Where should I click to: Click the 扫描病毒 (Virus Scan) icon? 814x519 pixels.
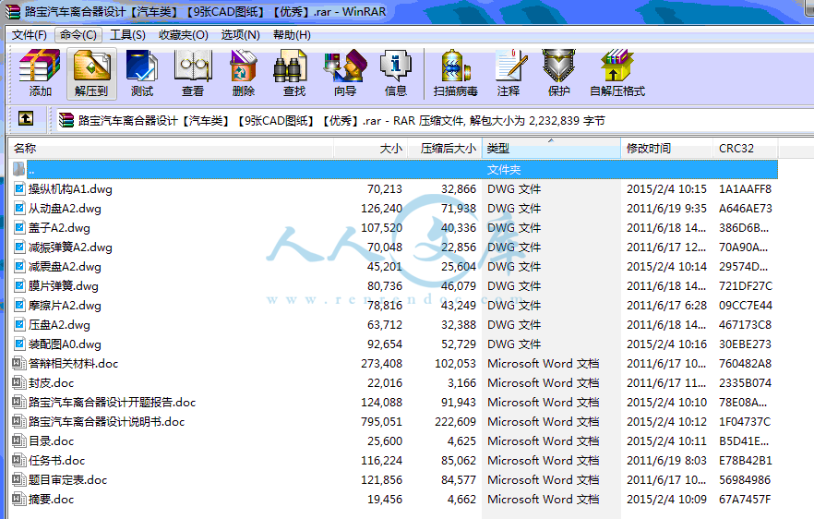455,73
